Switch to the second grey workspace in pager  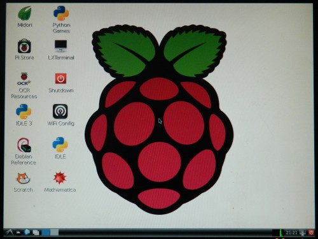click(54, 232)
